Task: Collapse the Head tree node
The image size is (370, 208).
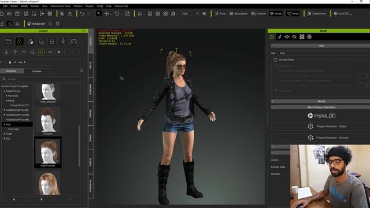Action: (x=6, y=101)
